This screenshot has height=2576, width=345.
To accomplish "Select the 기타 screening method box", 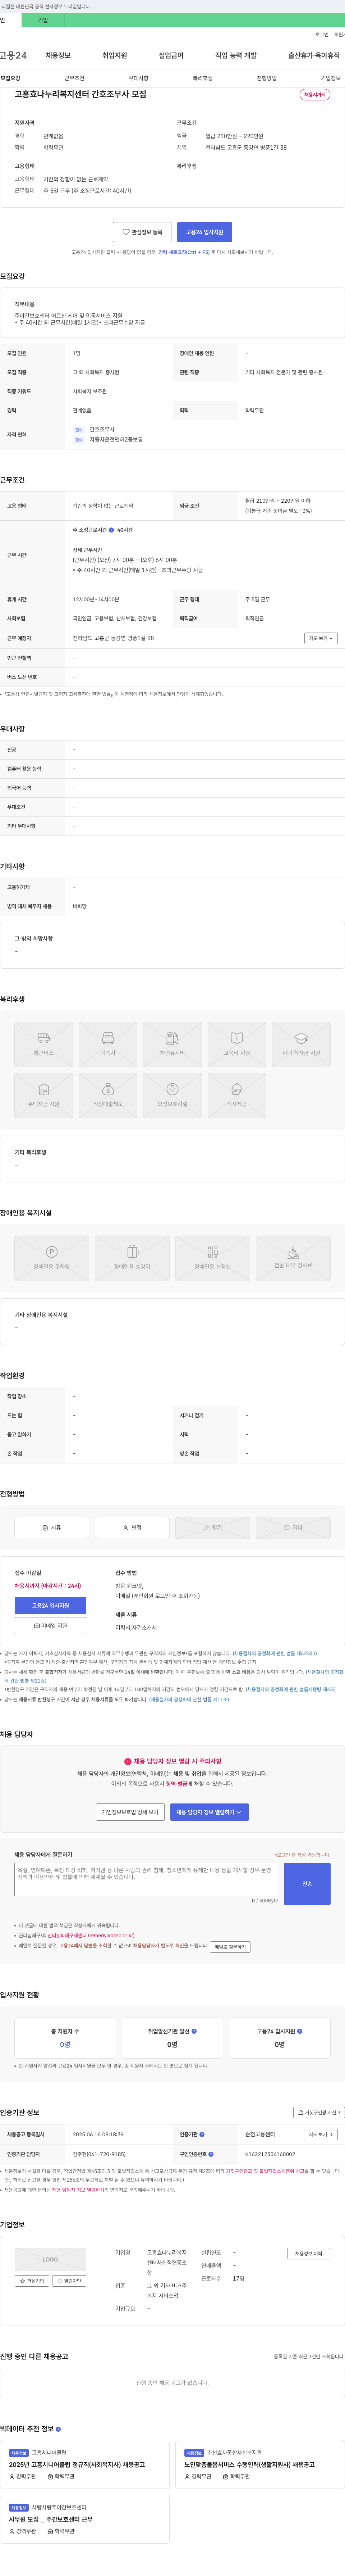I will tap(293, 1527).
